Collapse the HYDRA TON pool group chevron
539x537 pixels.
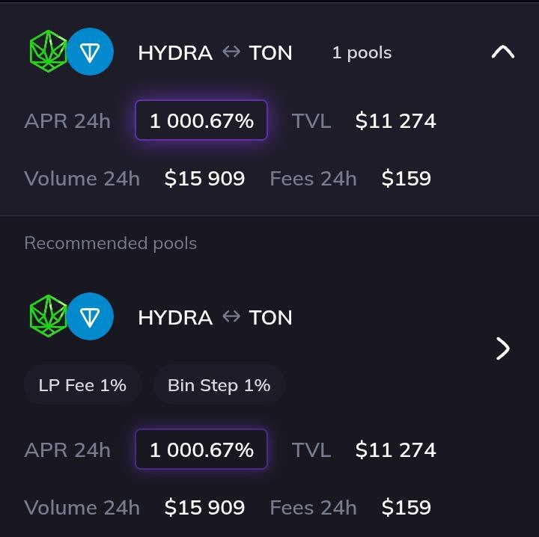(x=503, y=52)
